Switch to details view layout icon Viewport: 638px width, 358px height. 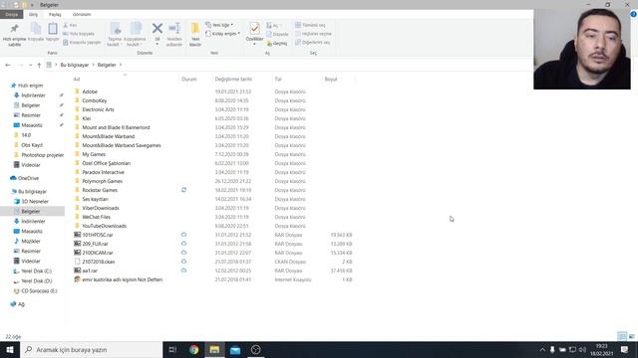click(x=622, y=336)
